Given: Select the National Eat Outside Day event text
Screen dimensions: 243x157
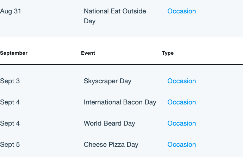Looking at the screenshot, I should click(x=115, y=16).
